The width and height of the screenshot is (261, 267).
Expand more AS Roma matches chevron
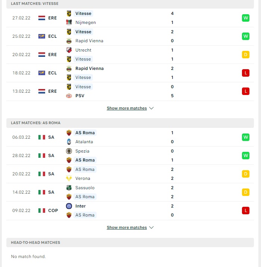tap(151, 227)
